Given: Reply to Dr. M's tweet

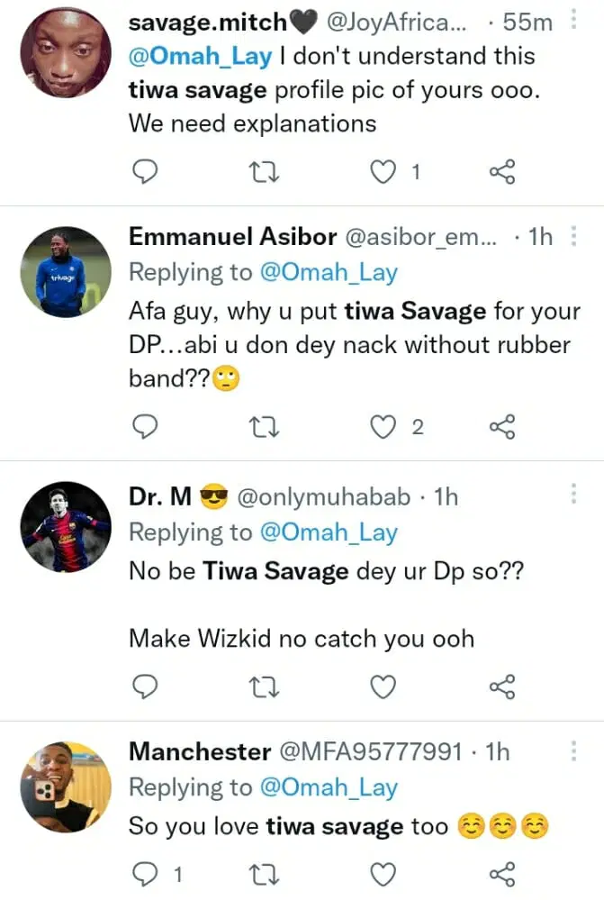Looking at the screenshot, I should click(x=146, y=687).
